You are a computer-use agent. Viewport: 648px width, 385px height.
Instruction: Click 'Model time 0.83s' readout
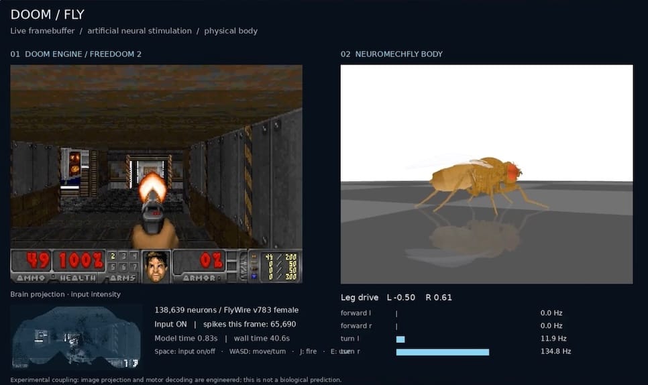pos(186,338)
